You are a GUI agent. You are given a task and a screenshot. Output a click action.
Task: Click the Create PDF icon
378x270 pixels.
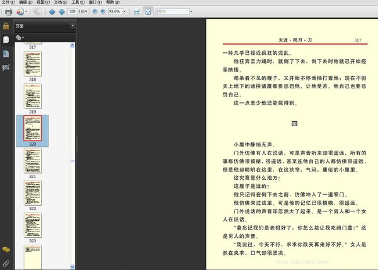[20, 11]
